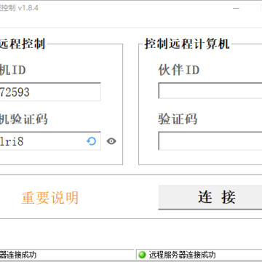Screen dimensions: 262x262
Task: Toggle verification code visibility eye icon
Action: click(x=111, y=141)
